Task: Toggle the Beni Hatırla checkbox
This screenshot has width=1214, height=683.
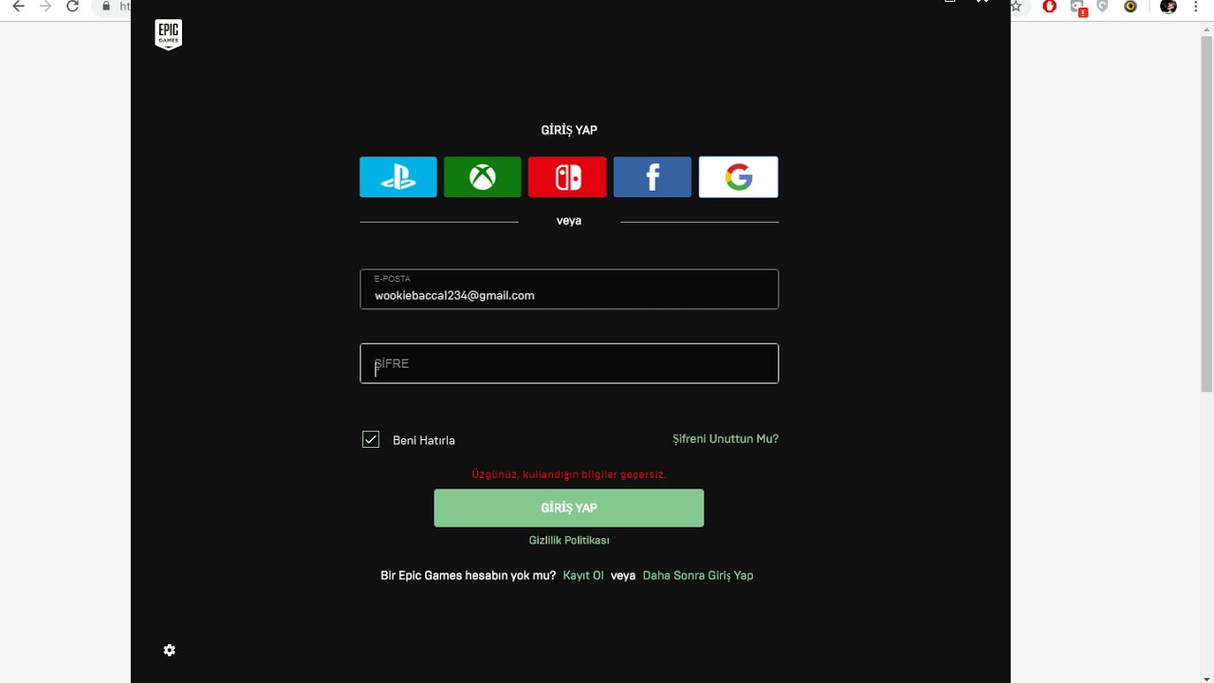Action: pos(371,439)
